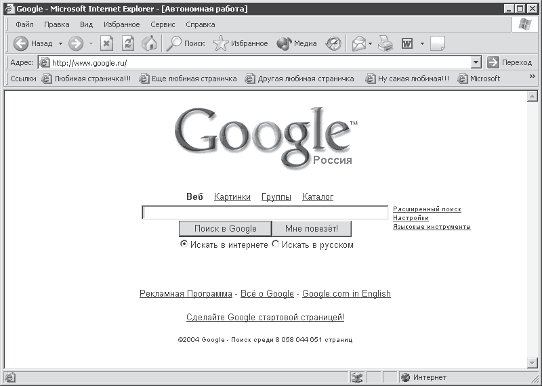This screenshot has width=542, height=386.
Task: Open the Вид menu
Action: pyautogui.click(x=87, y=24)
